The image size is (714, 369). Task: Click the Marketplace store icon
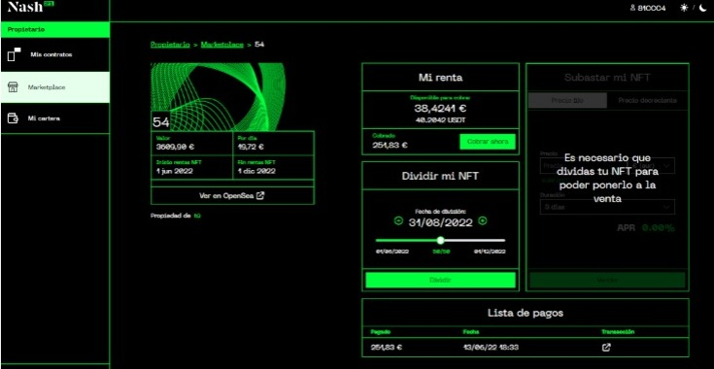click(13, 87)
